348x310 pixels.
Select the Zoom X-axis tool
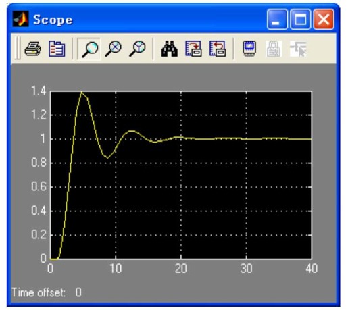click(114, 49)
